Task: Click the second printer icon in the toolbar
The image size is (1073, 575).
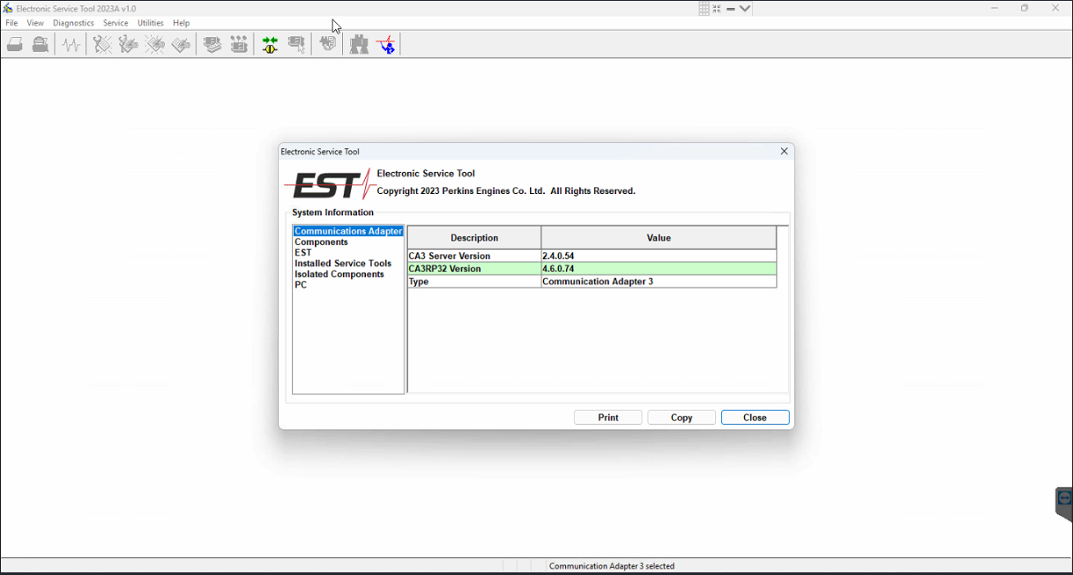Action: pyautogui.click(x=41, y=45)
